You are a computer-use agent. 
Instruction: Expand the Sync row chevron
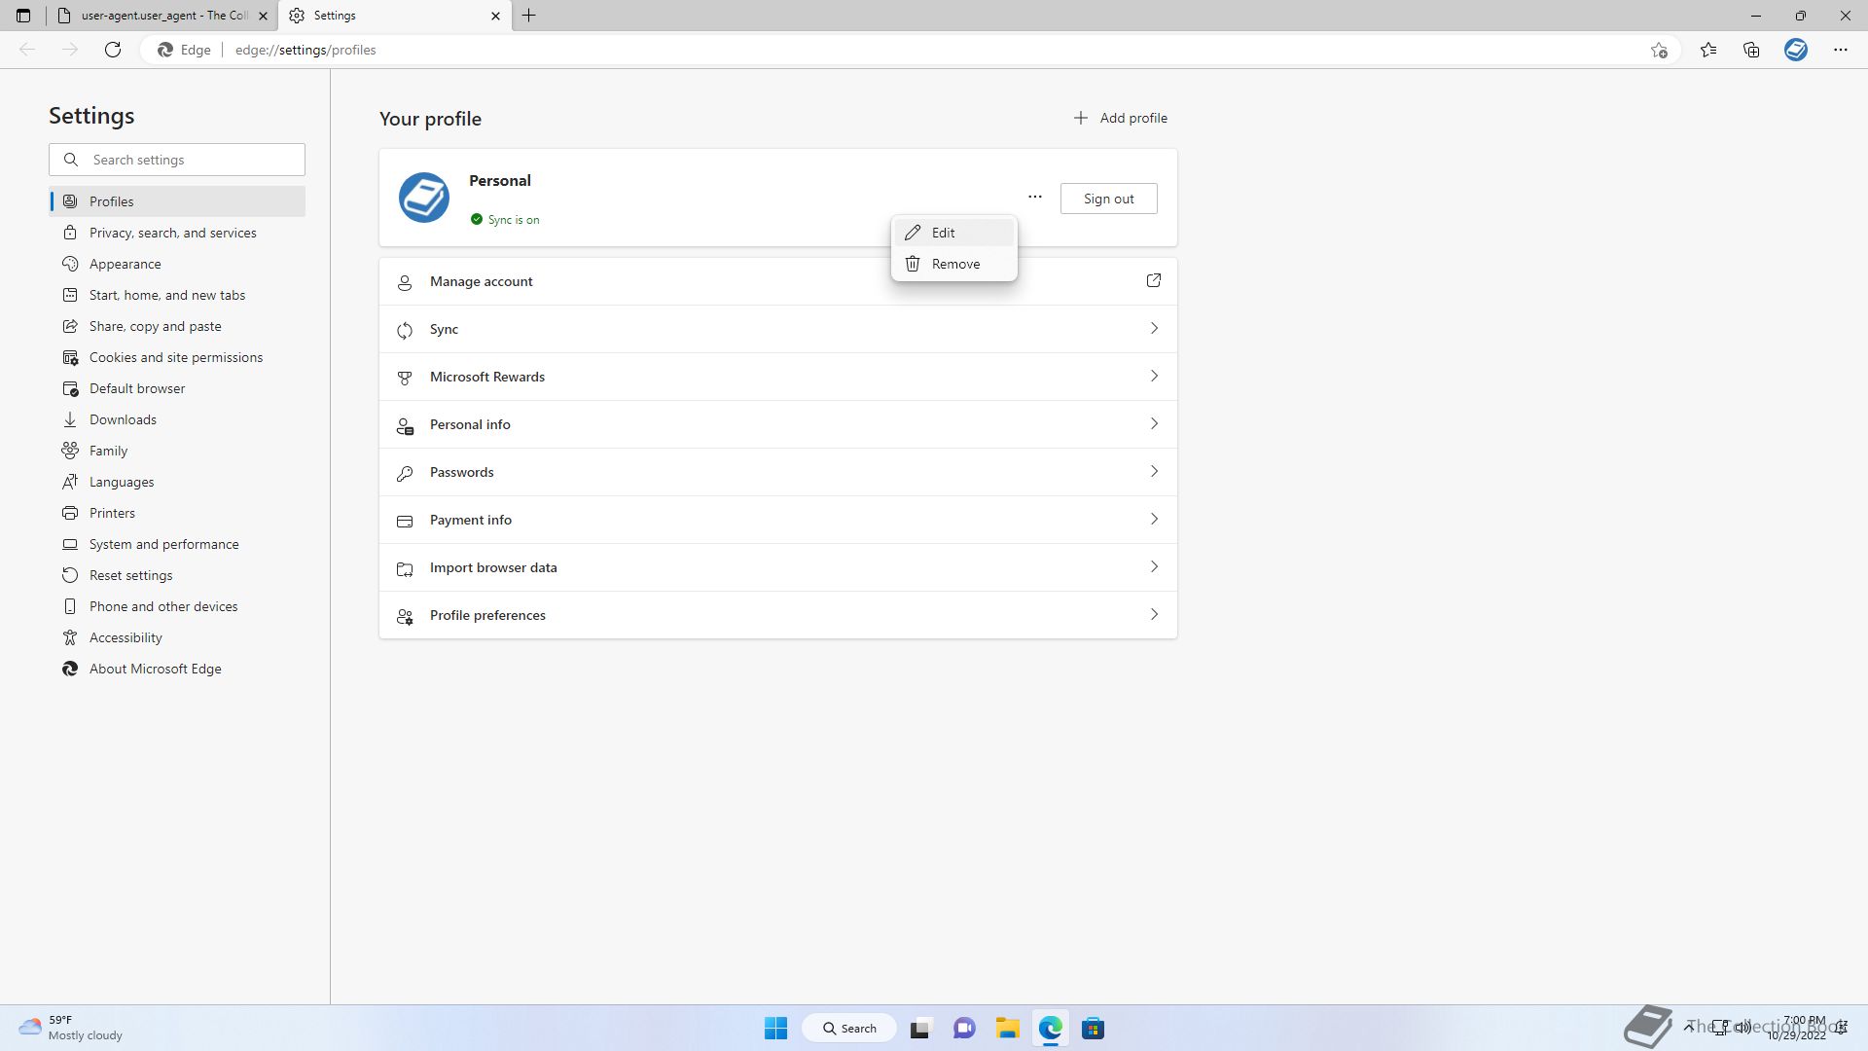1154,329
